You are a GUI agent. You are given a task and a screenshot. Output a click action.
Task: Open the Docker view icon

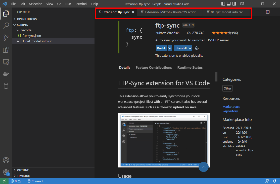coord(6,74)
